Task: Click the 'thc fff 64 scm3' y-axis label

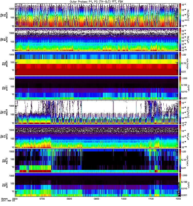Action: [x=5, y=137]
